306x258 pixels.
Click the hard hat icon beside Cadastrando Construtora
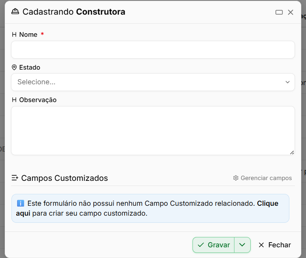(x=15, y=12)
